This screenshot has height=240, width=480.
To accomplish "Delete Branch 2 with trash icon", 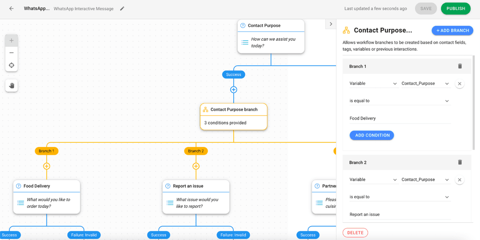I will (x=460, y=162).
